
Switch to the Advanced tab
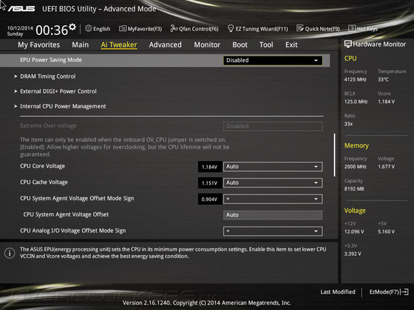click(x=166, y=45)
